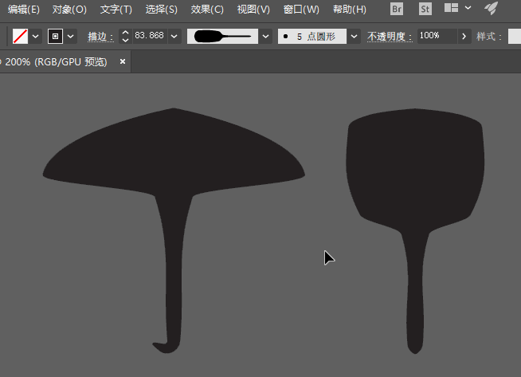Expand the variable width profile dropdown
Viewport: 521px width, 377px height.
265,36
